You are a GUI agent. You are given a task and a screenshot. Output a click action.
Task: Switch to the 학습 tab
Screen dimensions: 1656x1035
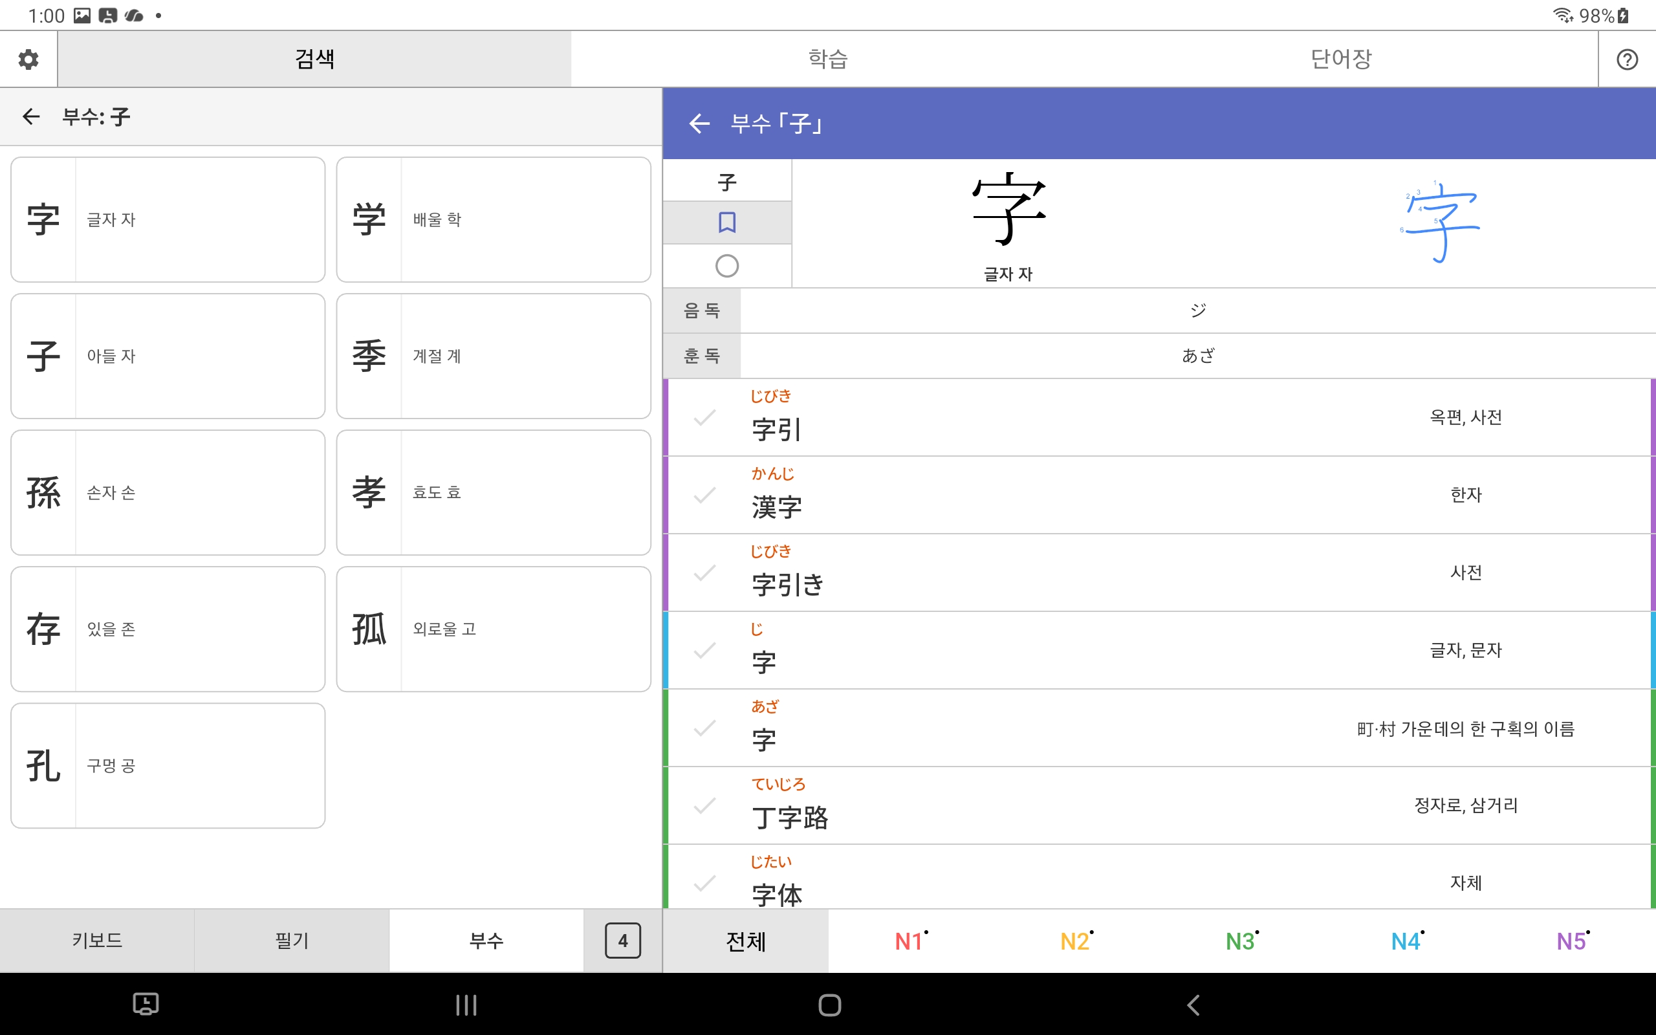[x=828, y=59]
